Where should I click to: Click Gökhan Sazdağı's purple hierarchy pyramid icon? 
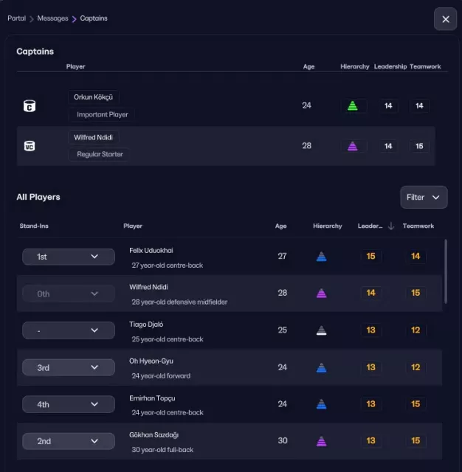[321, 441]
